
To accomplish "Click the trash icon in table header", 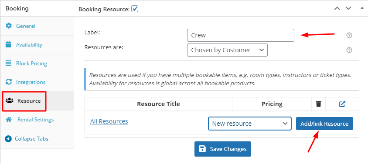I will coord(318,104).
